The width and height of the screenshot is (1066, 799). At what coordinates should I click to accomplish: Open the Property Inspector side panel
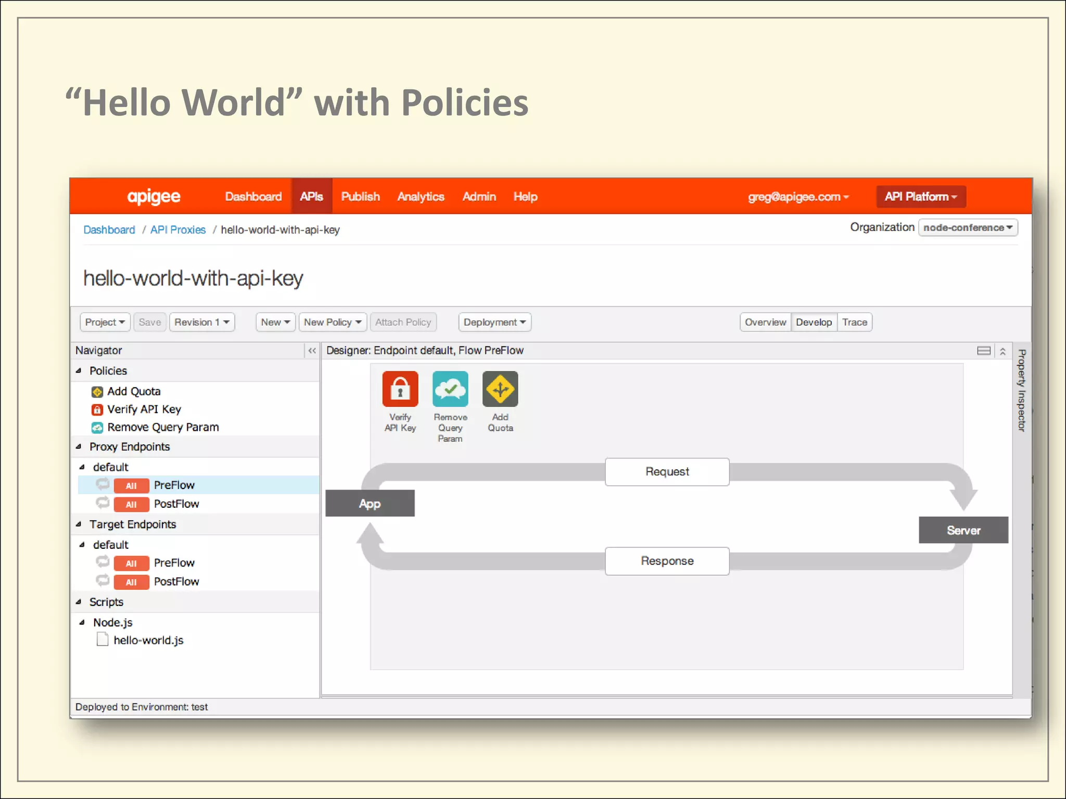[x=1021, y=390]
